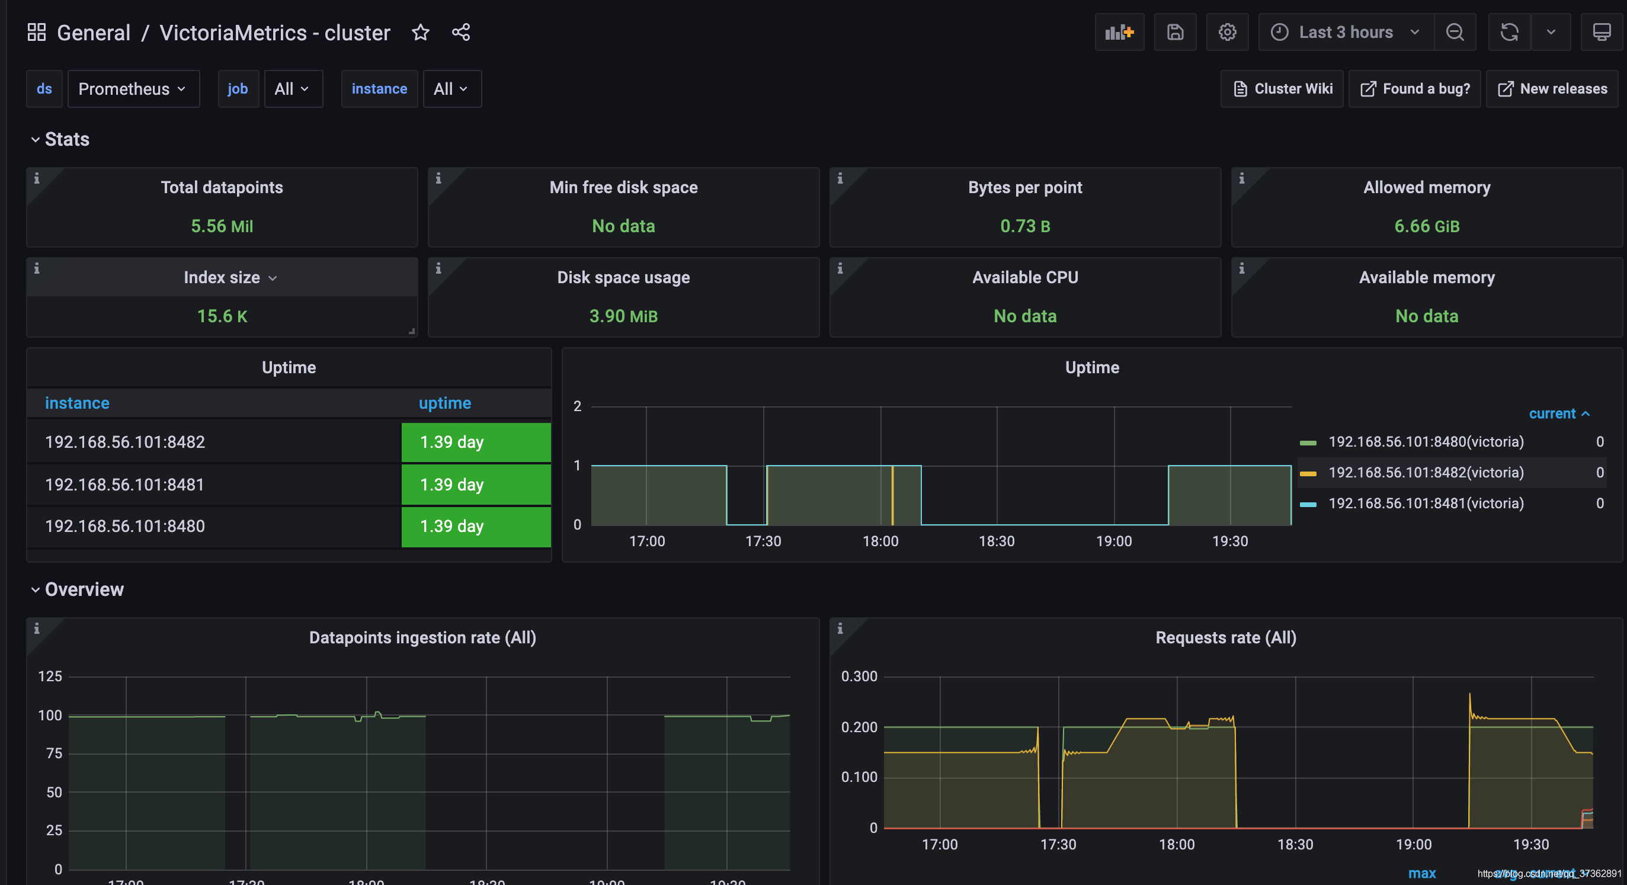
Task: Show info for Bytes per point
Action: click(x=840, y=179)
